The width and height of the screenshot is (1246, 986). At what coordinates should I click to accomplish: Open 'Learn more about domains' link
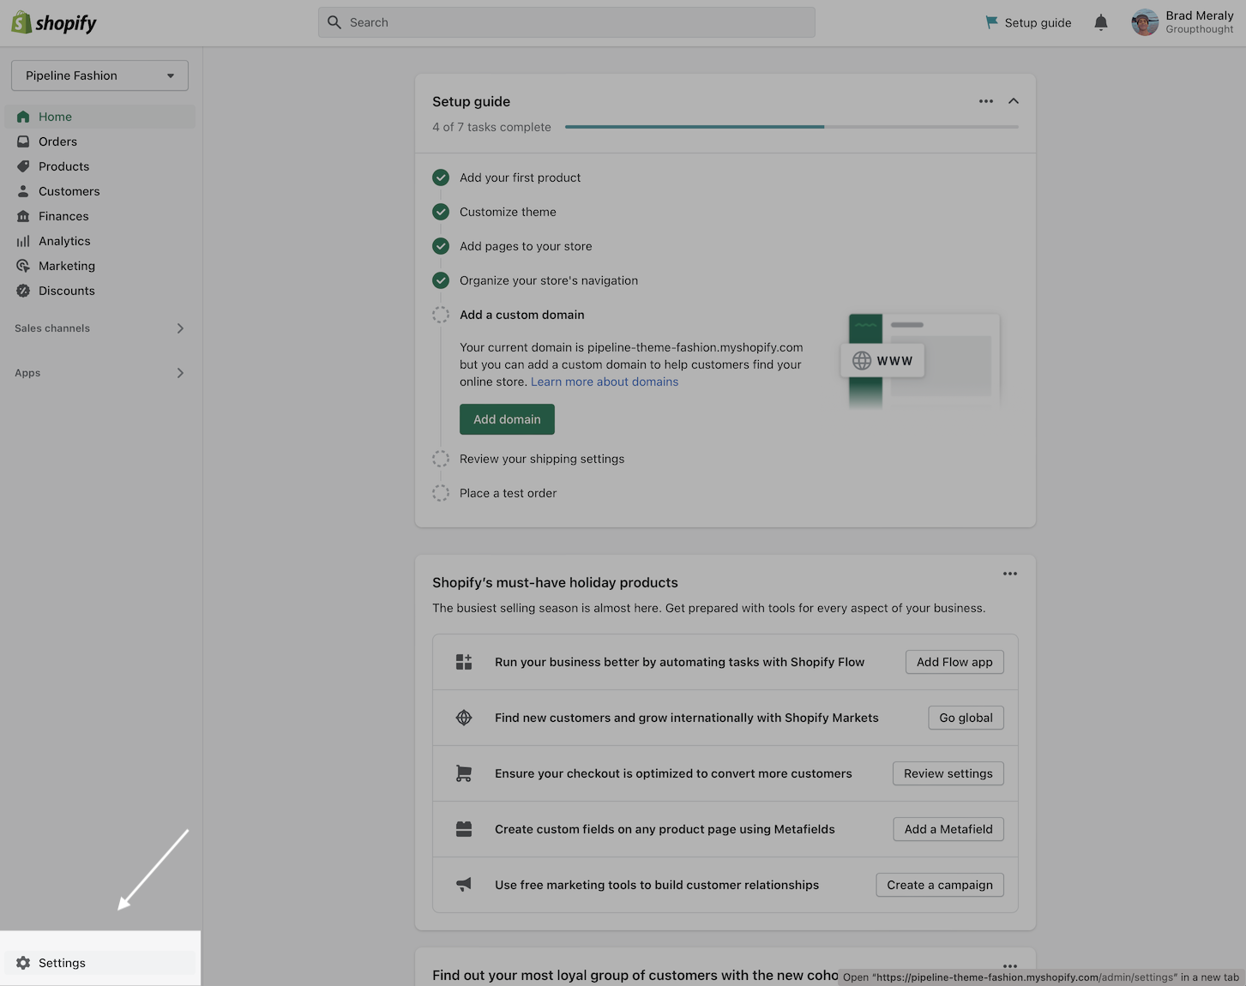pyautogui.click(x=605, y=382)
